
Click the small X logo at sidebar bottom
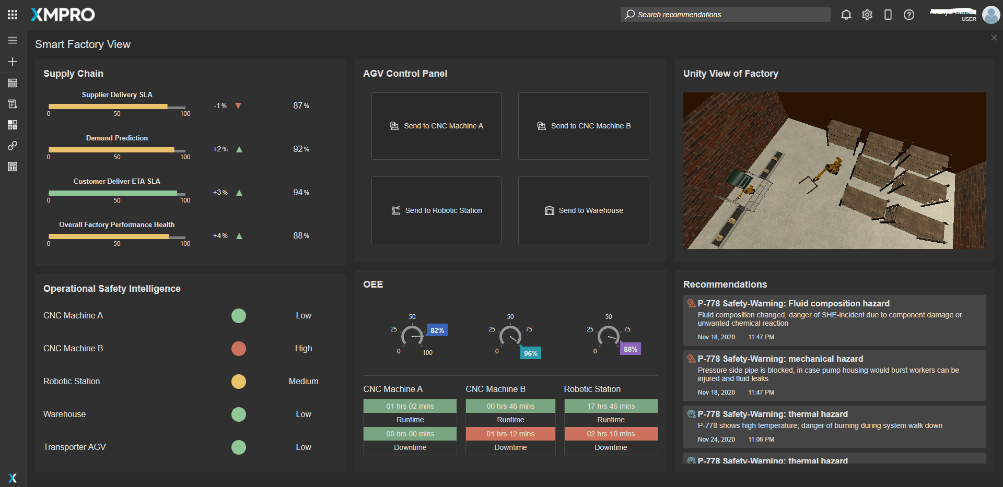pyautogui.click(x=13, y=478)
